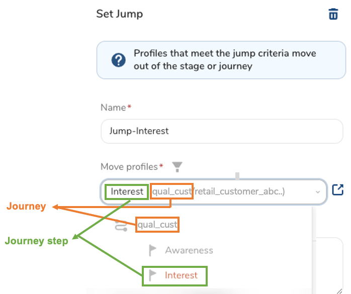Choose the Awareness journey step
The image size is (351, 294).
189,250
